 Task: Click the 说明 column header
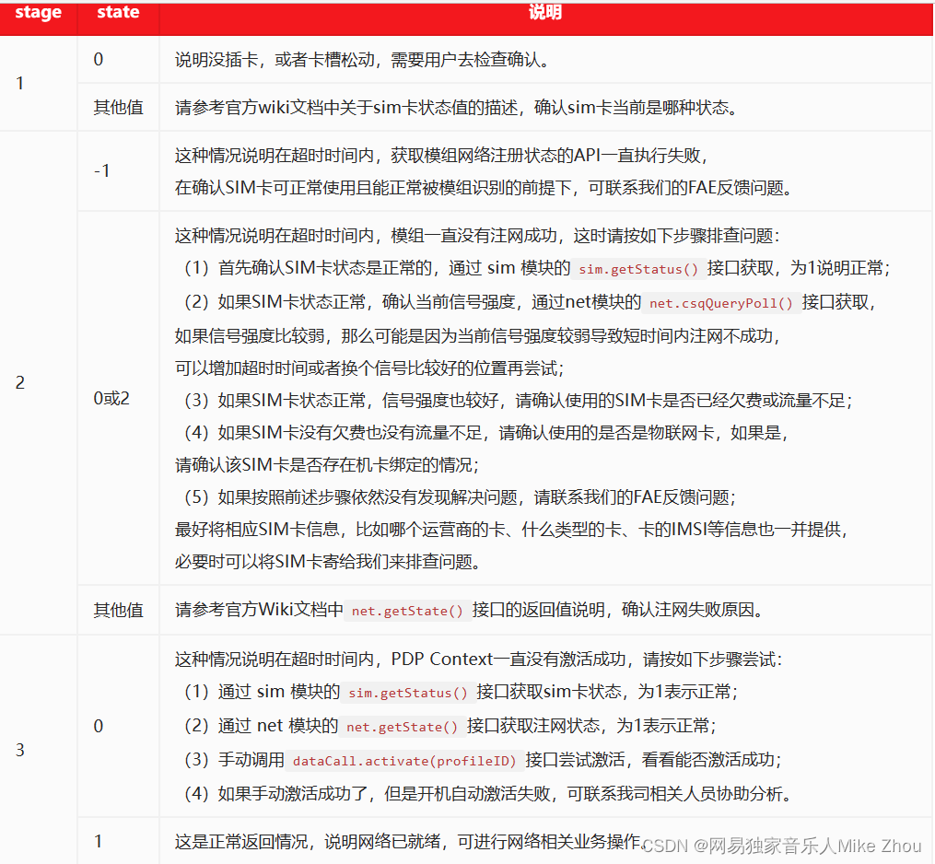pos(546,13)
